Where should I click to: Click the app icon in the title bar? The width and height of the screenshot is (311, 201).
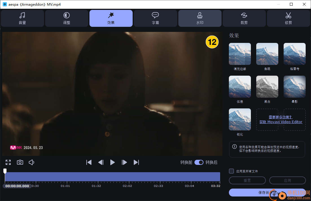[5, 4]
